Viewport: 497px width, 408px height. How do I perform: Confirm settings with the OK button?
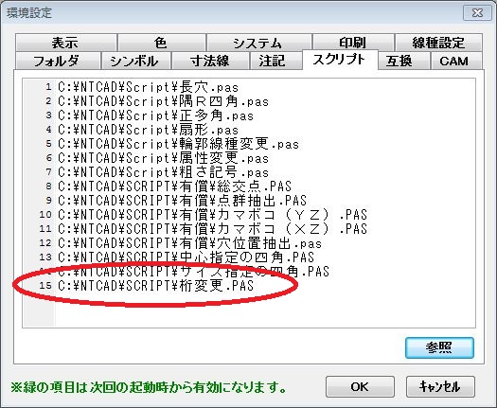coord(360,387)
